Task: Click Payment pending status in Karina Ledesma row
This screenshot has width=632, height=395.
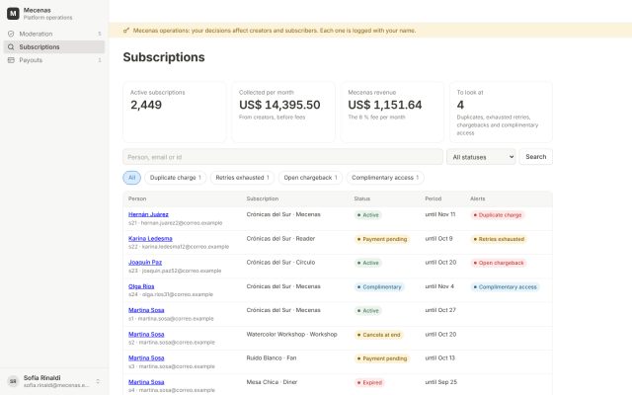Action: (382, 239)
